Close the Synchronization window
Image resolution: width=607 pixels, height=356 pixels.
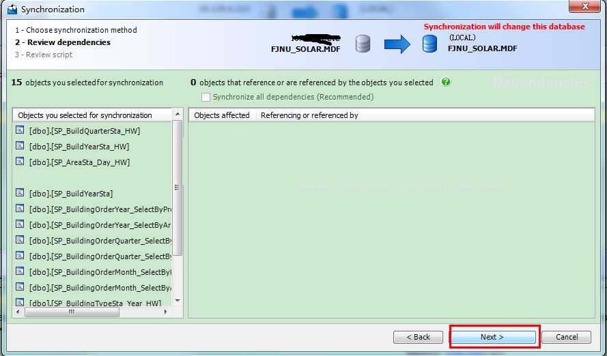click(584, 6)
